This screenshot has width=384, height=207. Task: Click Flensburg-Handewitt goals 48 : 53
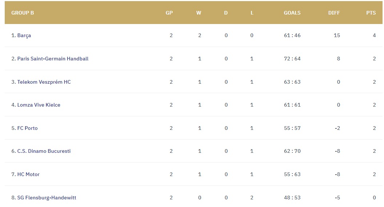(292, 198)
